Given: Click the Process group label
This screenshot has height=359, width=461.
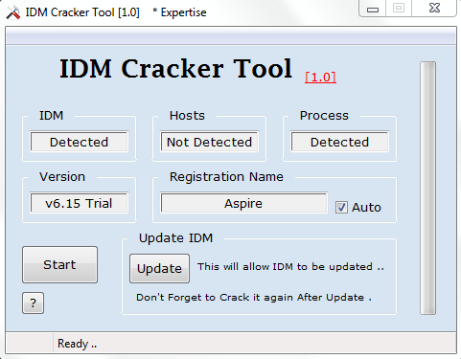Looking at the screenshot, I should pos(324,116).
